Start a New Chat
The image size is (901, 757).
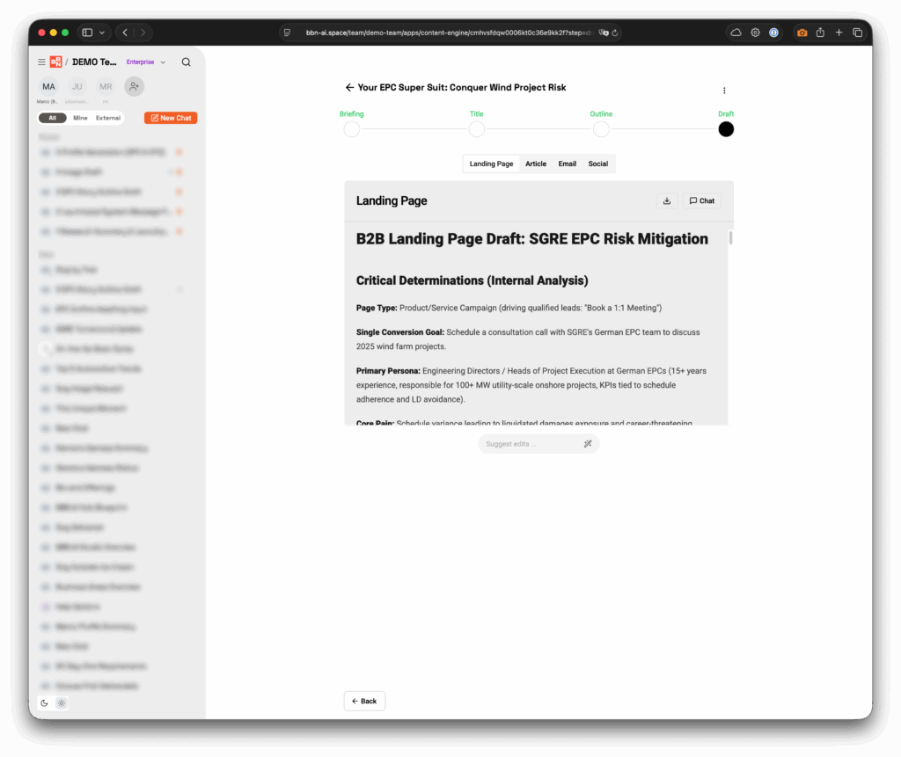click(x=171, y=118)
